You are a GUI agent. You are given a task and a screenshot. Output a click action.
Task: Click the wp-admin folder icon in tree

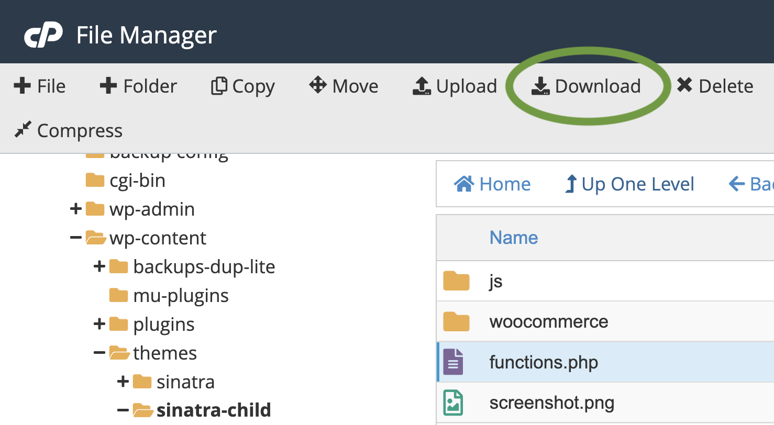click(95, 209)
